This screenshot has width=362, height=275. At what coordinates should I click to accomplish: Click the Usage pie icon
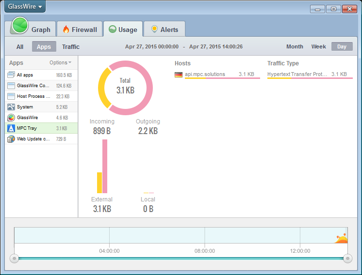click(x=113, y=29)
